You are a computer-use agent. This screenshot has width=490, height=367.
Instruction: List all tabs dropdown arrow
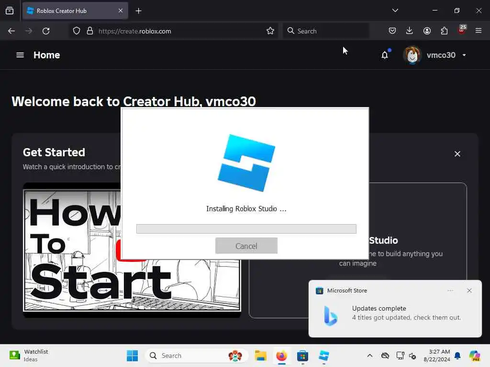395,11
